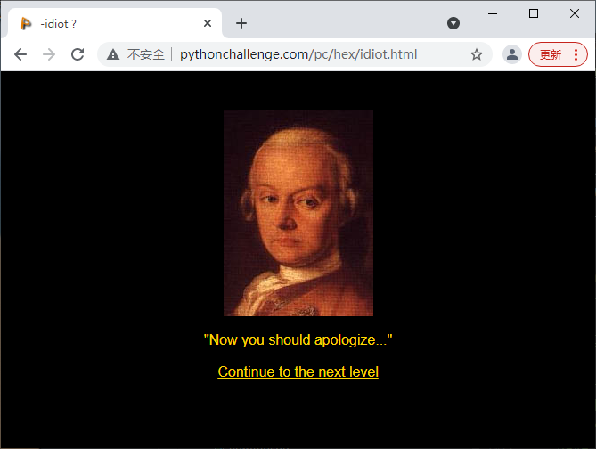The image size is (596, 449).
Task: Bookmark this page with the star icon
Action: click(x=477, y=54)
